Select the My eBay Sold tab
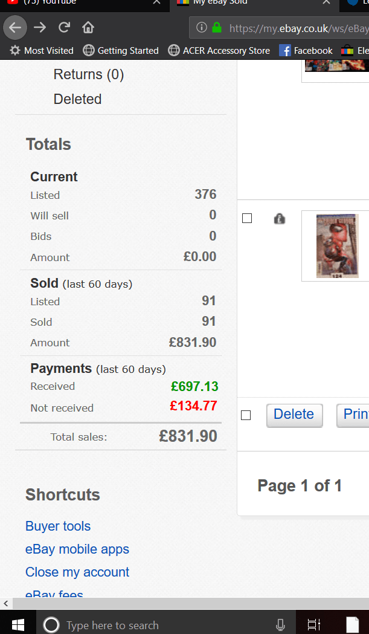This screenshot has width=369, height=634. [236, 2]
